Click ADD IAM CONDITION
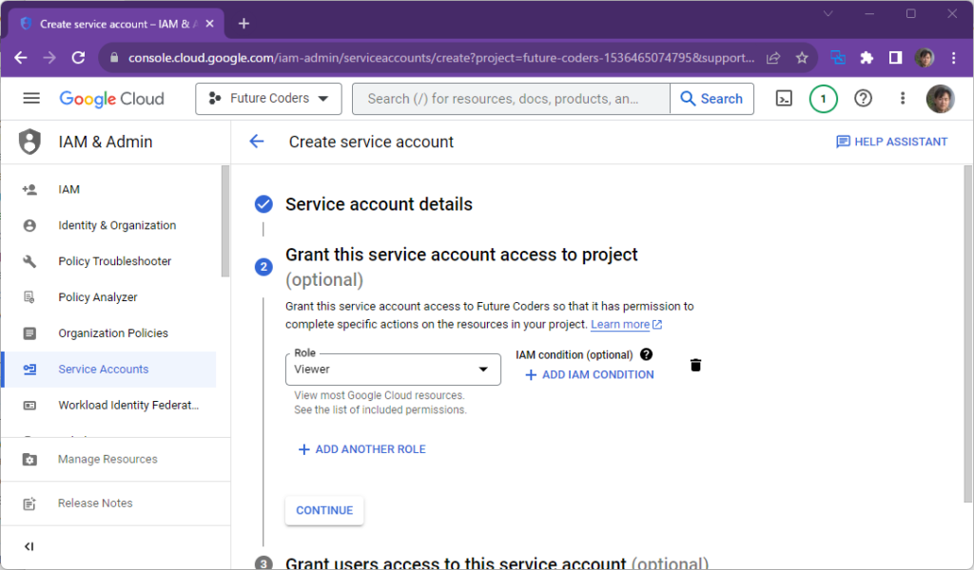This screenshot has width=974, height=570. (x=590, y=374)
